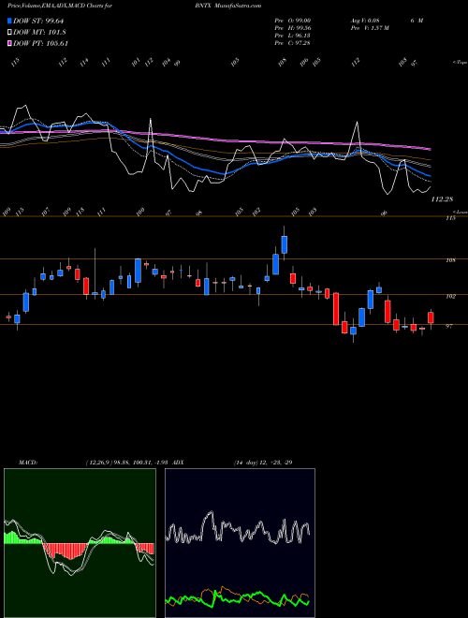The height and width of the screenshot is (618, 468).
Task: Click the '6 M' period label
Action: click(417, 21)
